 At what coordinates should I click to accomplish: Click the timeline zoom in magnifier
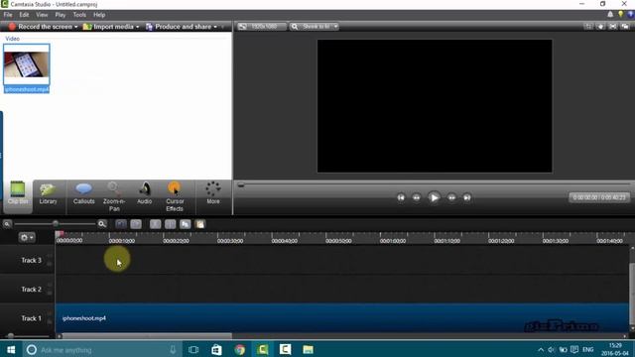(102, 224)
